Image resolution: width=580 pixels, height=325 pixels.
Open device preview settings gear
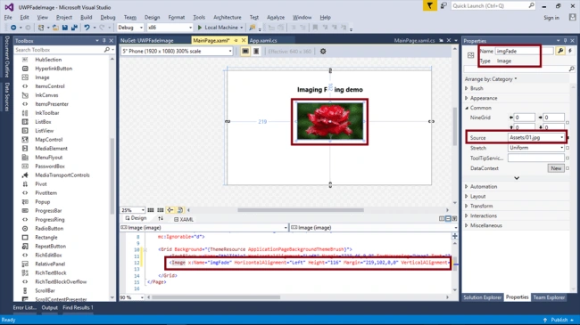[x=323, y=52]
